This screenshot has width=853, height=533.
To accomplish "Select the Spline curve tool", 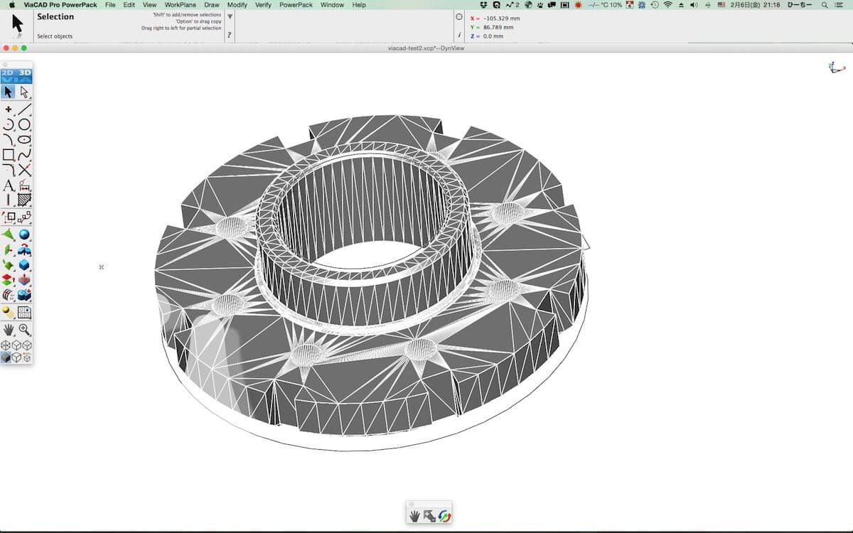I will 25,154.
